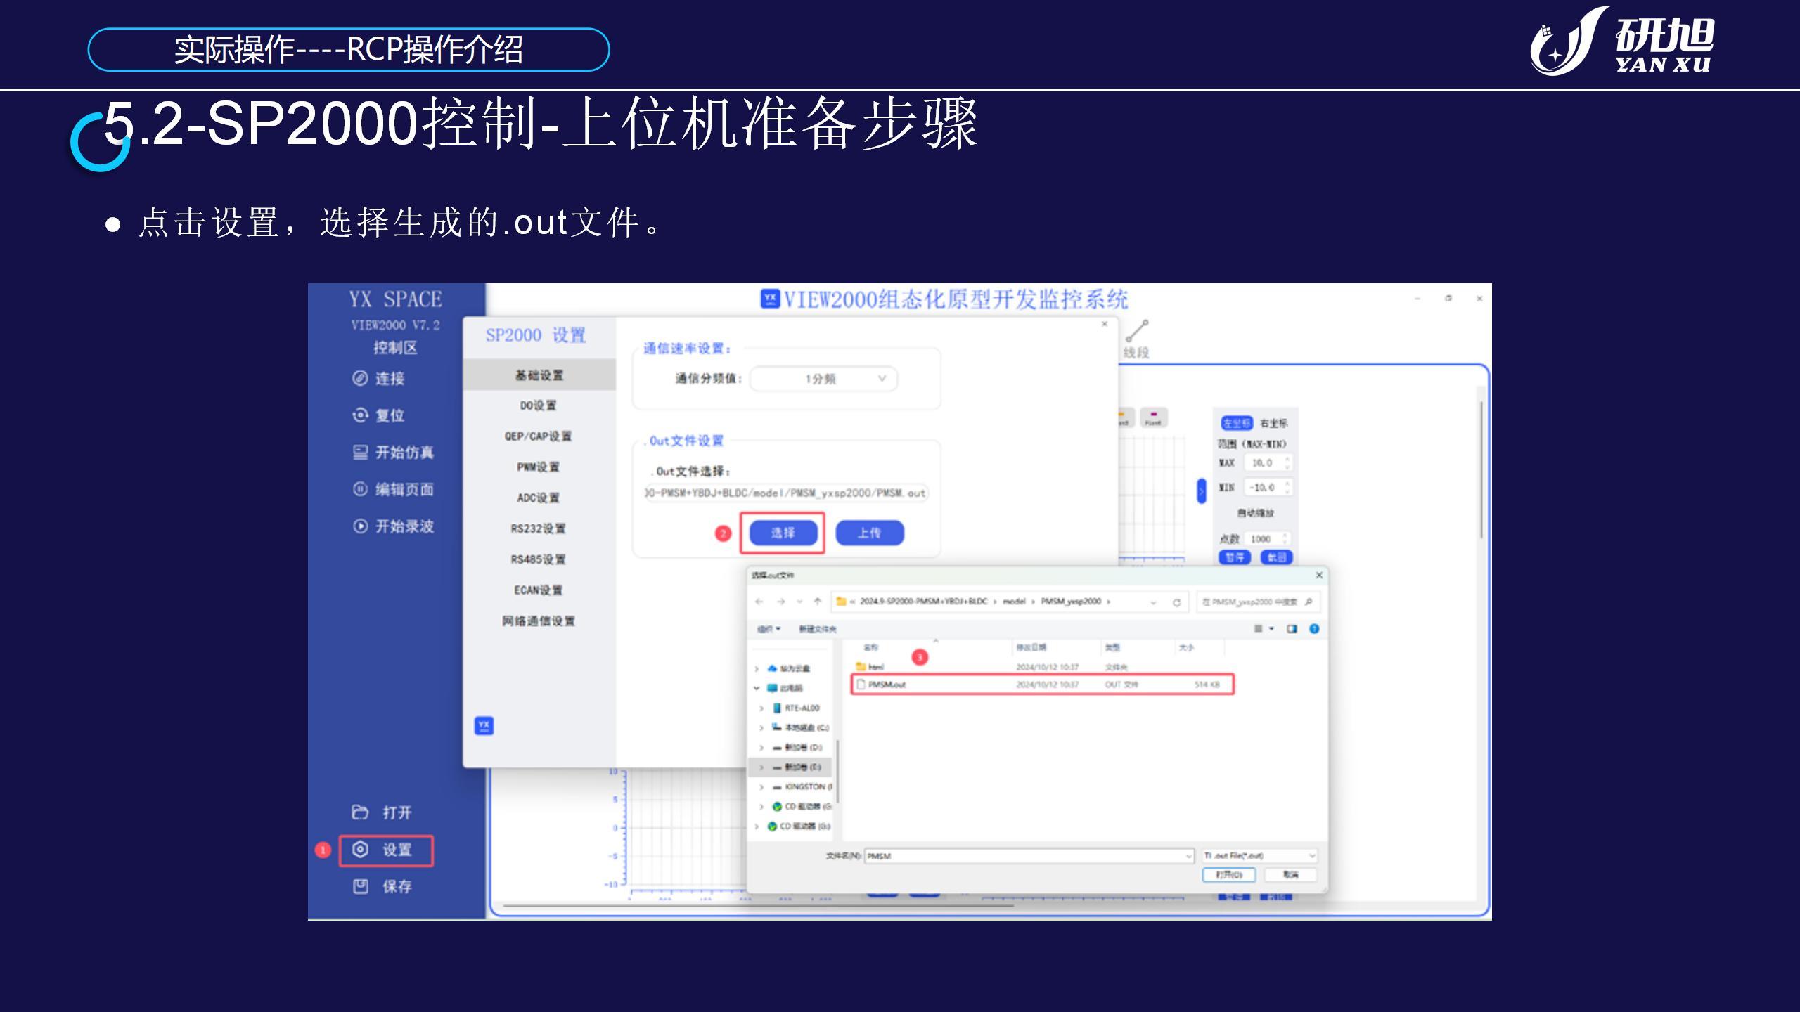This screenshot has width=1800, height=1012.
Task: Collapse the 此电脑 tree node
Action: click(x=757, y=688)
